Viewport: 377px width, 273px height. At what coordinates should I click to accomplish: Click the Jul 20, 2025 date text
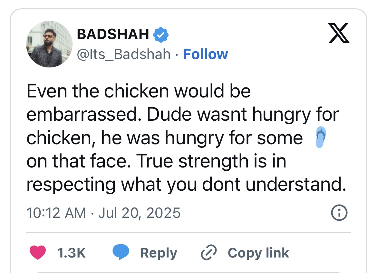coord(139,213)
